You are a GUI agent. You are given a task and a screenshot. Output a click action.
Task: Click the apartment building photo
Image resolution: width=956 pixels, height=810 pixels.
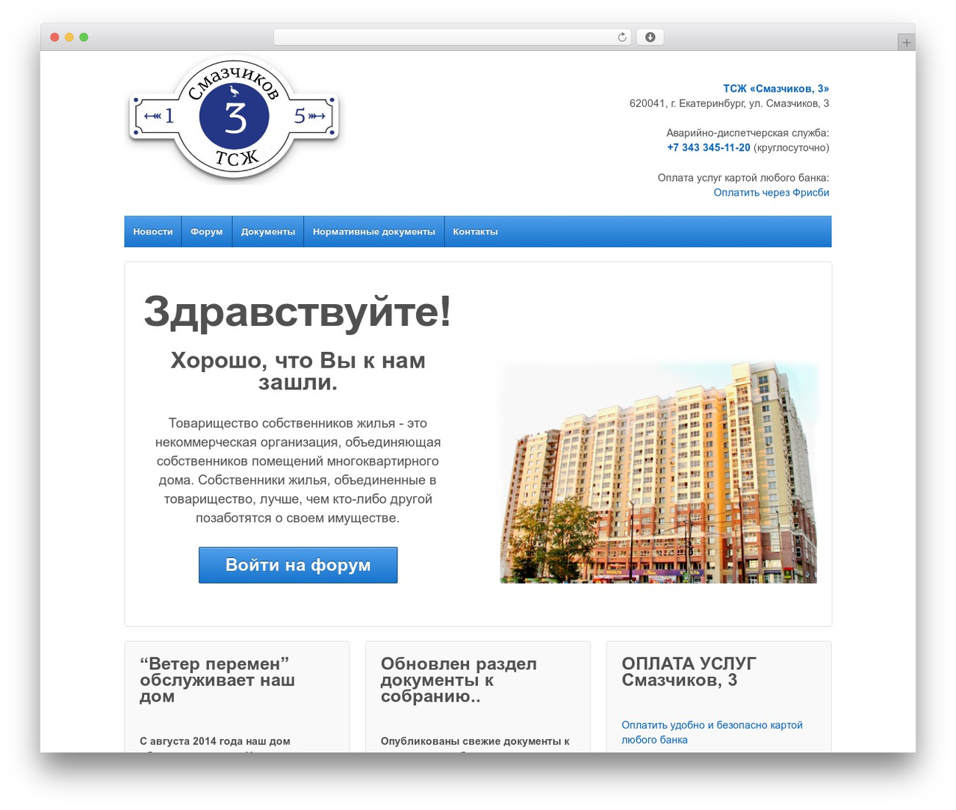(x=658, y=472)
